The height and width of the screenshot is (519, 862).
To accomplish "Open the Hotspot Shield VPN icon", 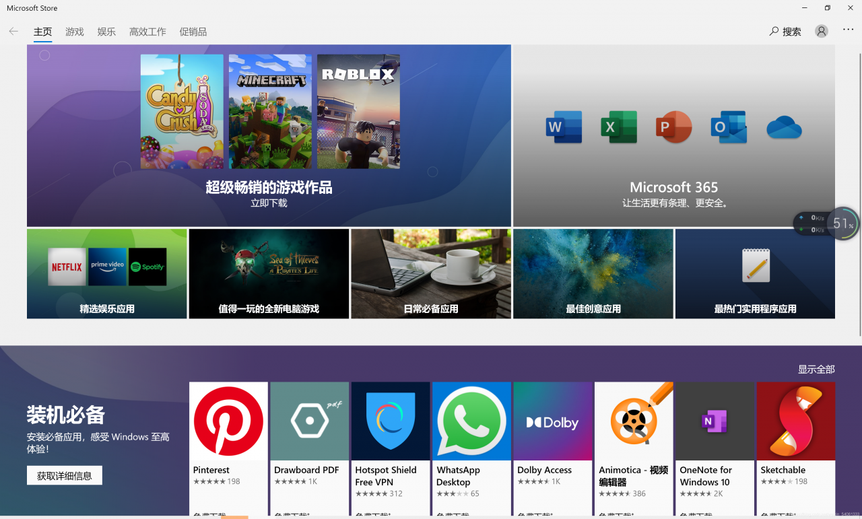I will [x=391, y=421].
